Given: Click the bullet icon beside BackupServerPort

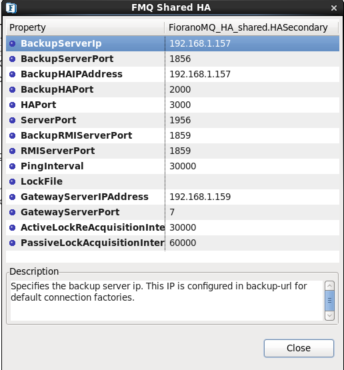Looking at the screenshot, I should 12,59.
